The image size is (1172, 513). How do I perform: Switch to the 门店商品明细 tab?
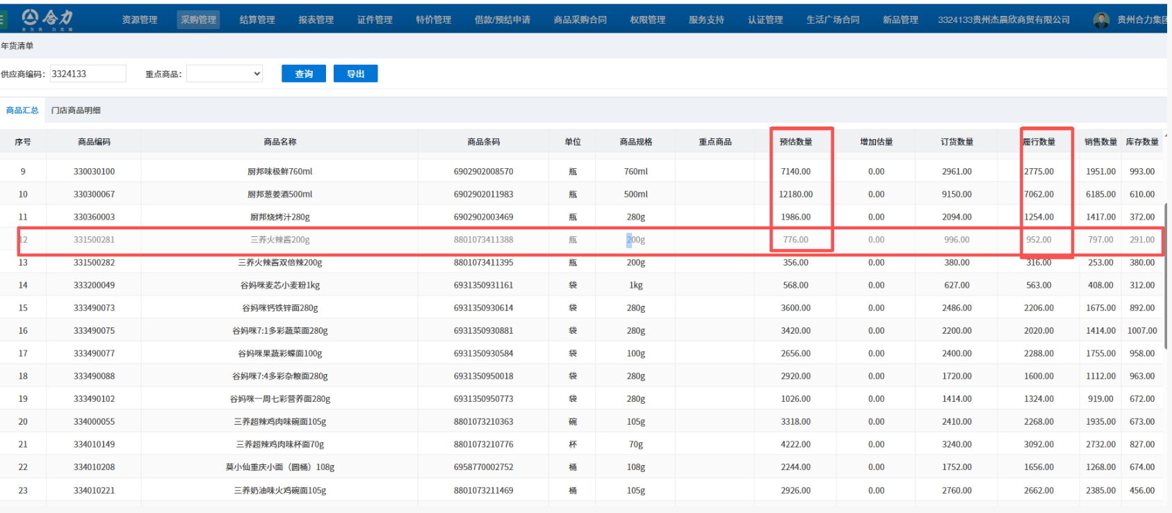pos(76,111)
